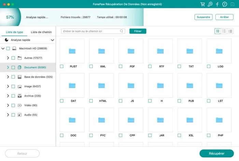Image resolution: width=239 pixels, height=161 pixels.
Task: Expand the Vidéo category
Action: 8,105
